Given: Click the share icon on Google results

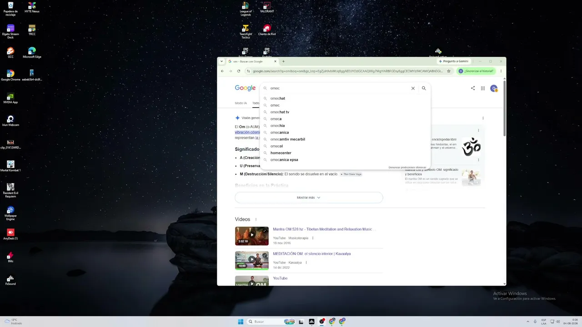Looking at the screenshot, I should (x=473, y=88).
